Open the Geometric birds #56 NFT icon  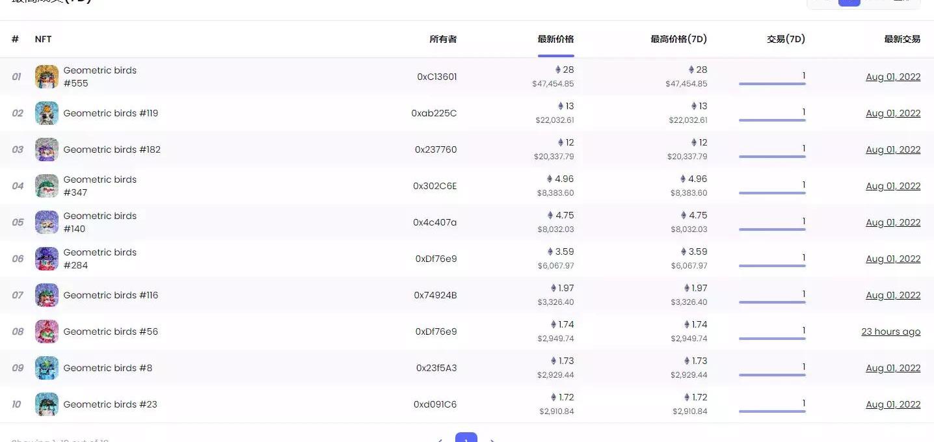pos(47,331)
